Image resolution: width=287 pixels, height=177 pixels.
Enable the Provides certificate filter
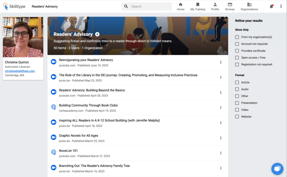[x=237, y=51]
